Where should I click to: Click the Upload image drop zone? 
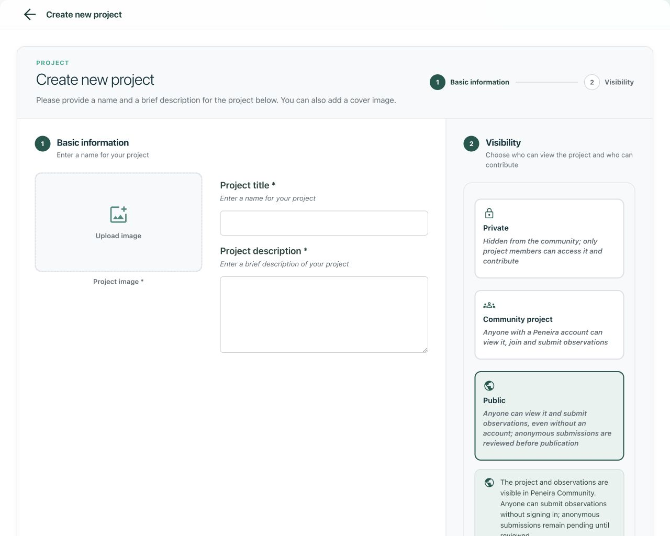pyautogui.click(x=118, y=222)
